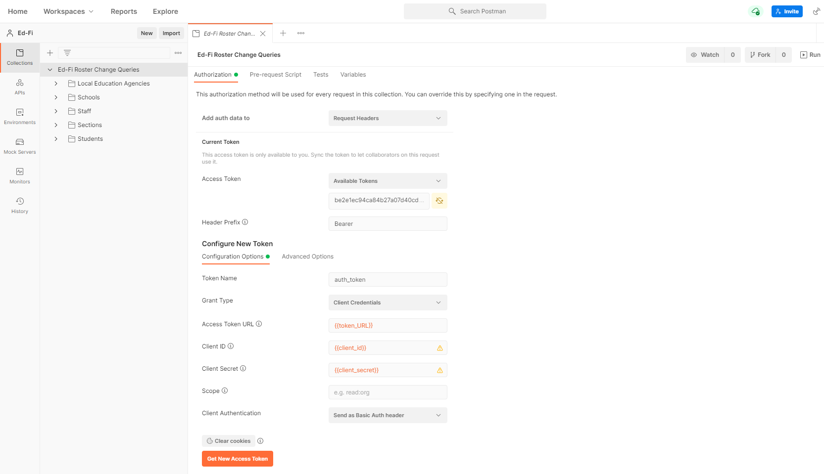Expand the Staff folder
Viewport: 824px width, 474px height.
click(56, 111)
